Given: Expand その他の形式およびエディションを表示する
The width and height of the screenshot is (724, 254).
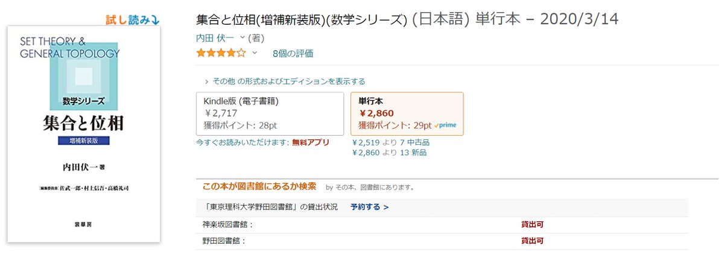Looking at the screenshot, I should point(285,81).
